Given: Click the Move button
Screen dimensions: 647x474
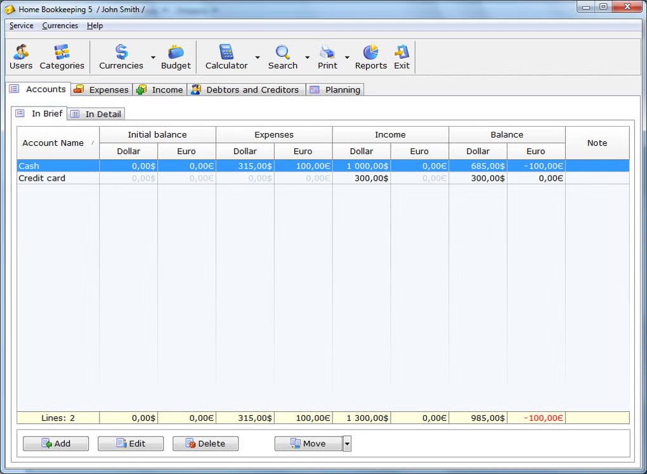Looking at the screenshot, I should [x=309, y=444].
